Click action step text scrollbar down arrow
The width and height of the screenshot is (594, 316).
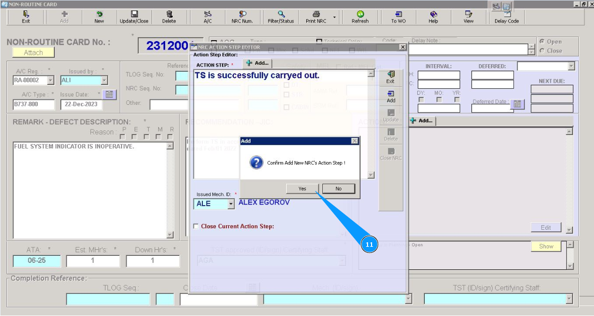pyautogui.click(x=371, y=175)
